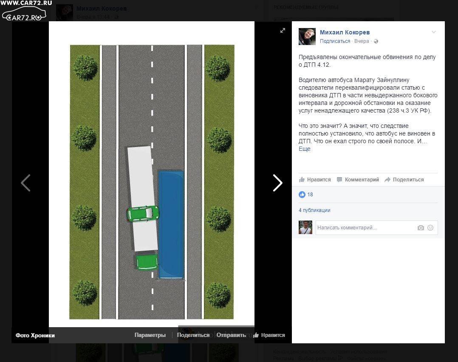View the 4 публикации shares link
Screen dimensions: 458x362
tap(314, 210)
